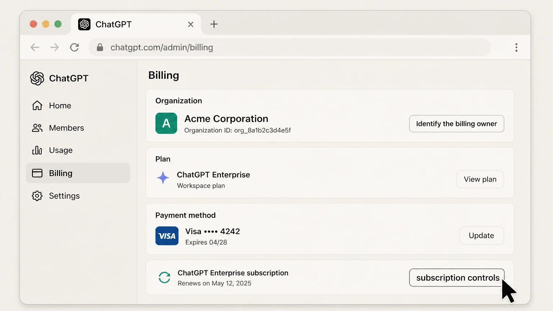Click the address bar lock icon
The image size is (553, 311).
[x=100, y=48]
